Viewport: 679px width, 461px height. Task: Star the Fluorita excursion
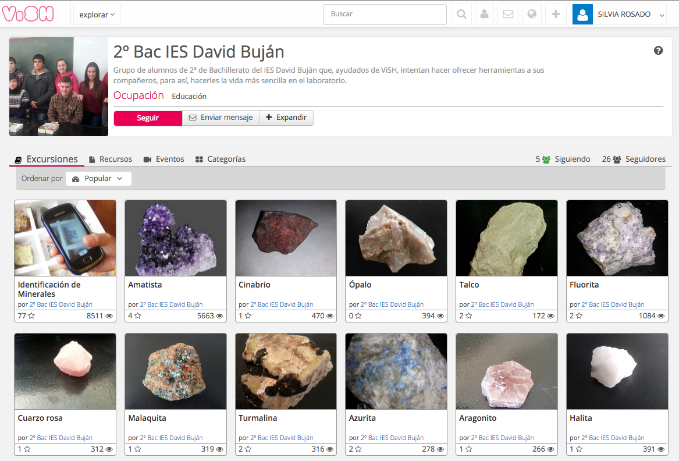click(579, 315)
